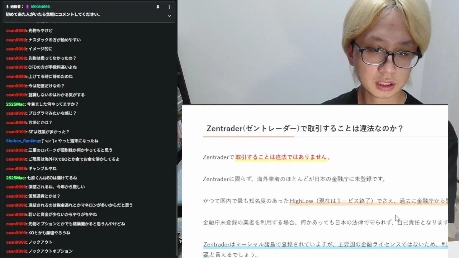Click the pin button in pinned message header

point(158,7)
